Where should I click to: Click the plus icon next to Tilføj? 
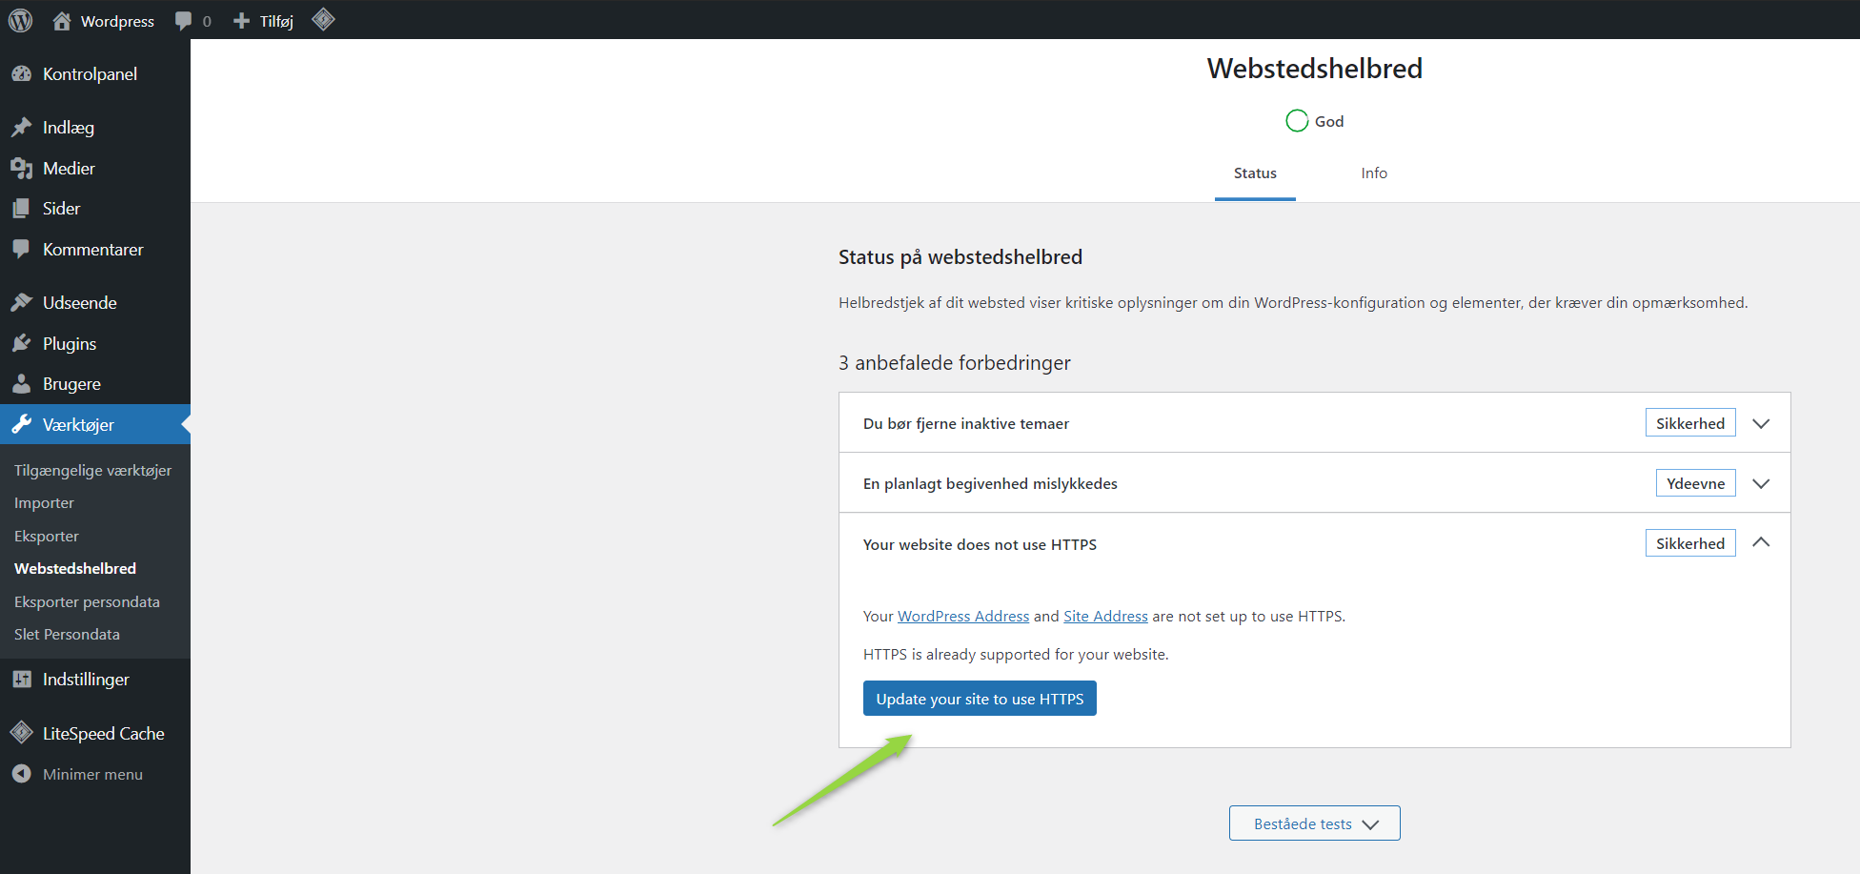[x=242, y=21]
